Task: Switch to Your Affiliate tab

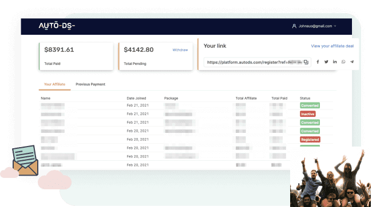Action: point(54,84)
